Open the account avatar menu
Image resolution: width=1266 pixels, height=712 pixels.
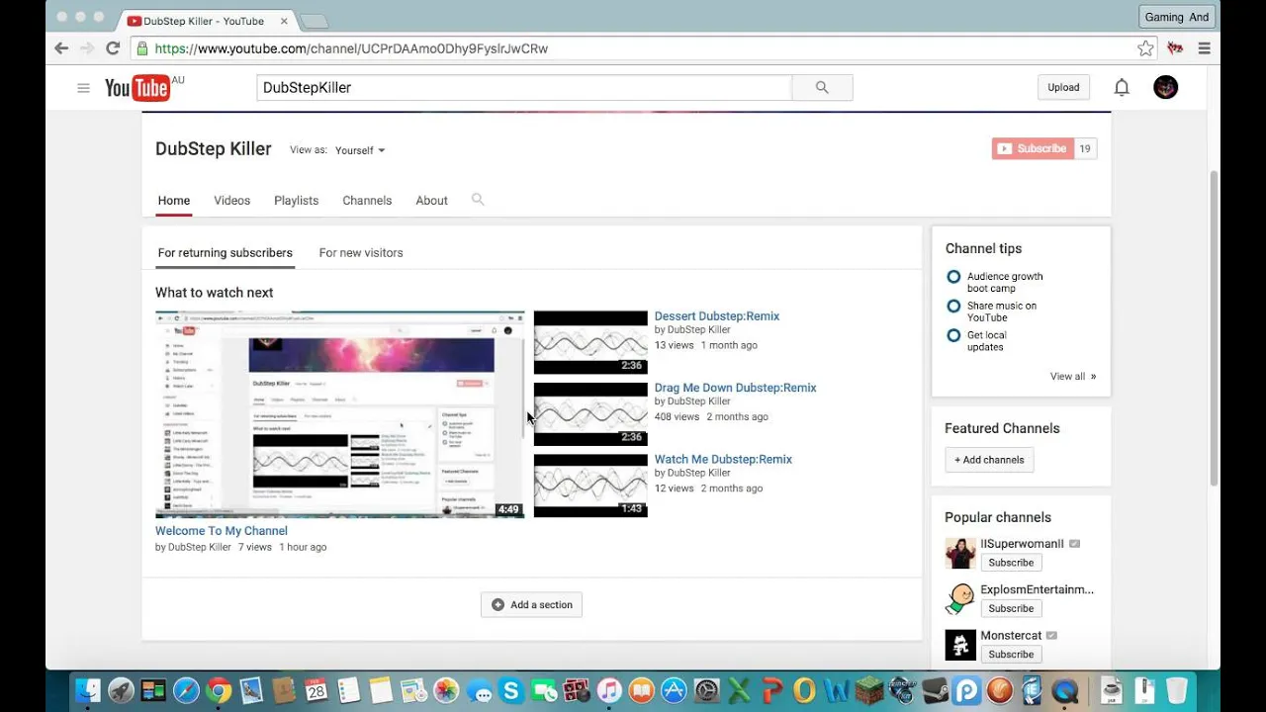(1166, 87)
